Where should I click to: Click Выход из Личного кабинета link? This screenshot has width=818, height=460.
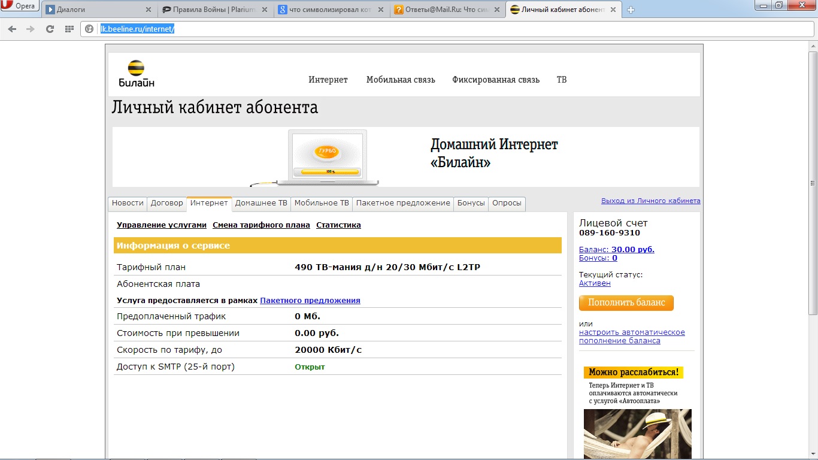(x=651, y=201)
